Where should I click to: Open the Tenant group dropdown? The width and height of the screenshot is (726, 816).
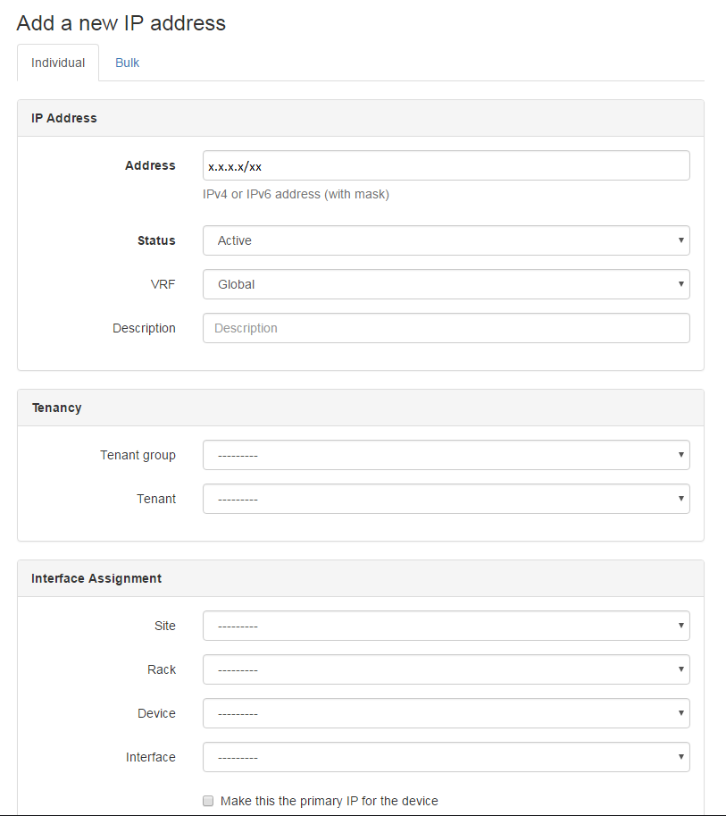coord(446,455)
